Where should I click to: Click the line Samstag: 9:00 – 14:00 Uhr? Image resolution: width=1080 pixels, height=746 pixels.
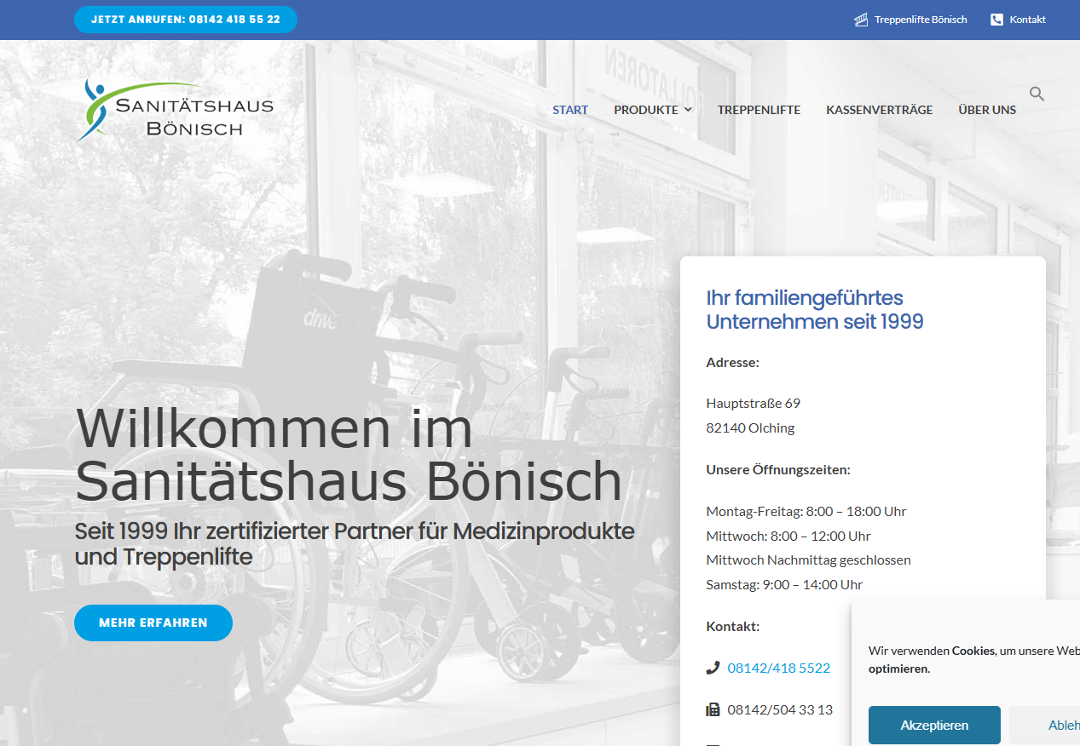point(784,584)
